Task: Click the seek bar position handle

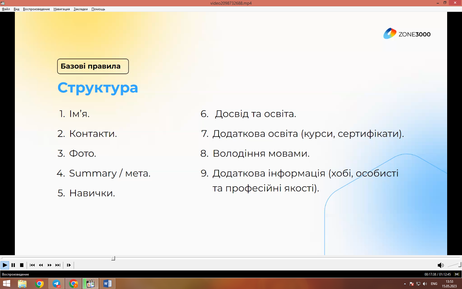Action: (113, 258)
